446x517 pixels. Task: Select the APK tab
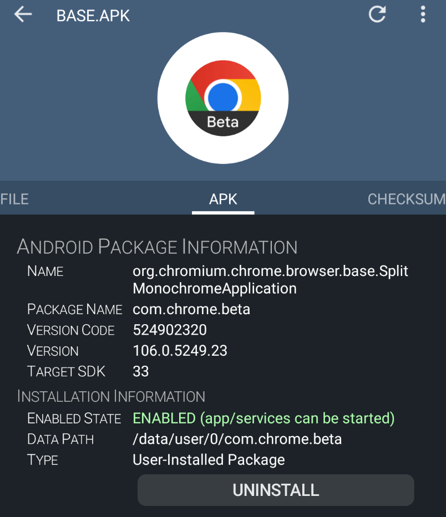coord(223,199)
